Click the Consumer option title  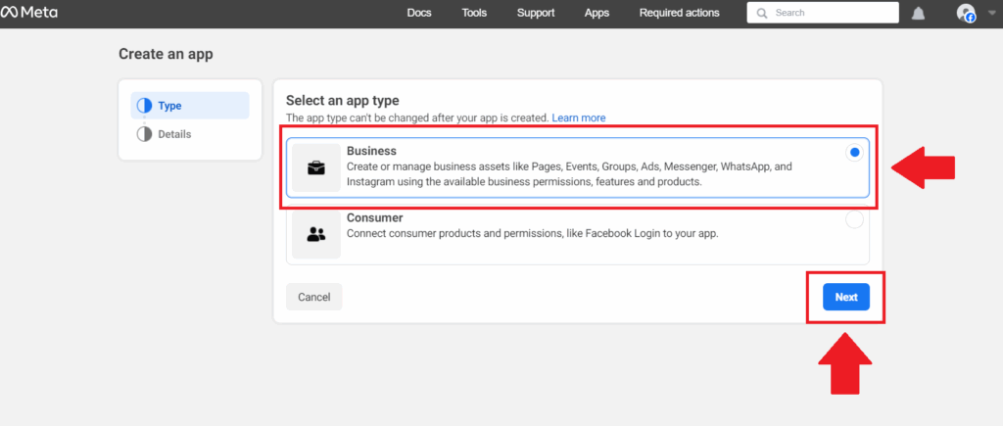click(x=375, y=217)
